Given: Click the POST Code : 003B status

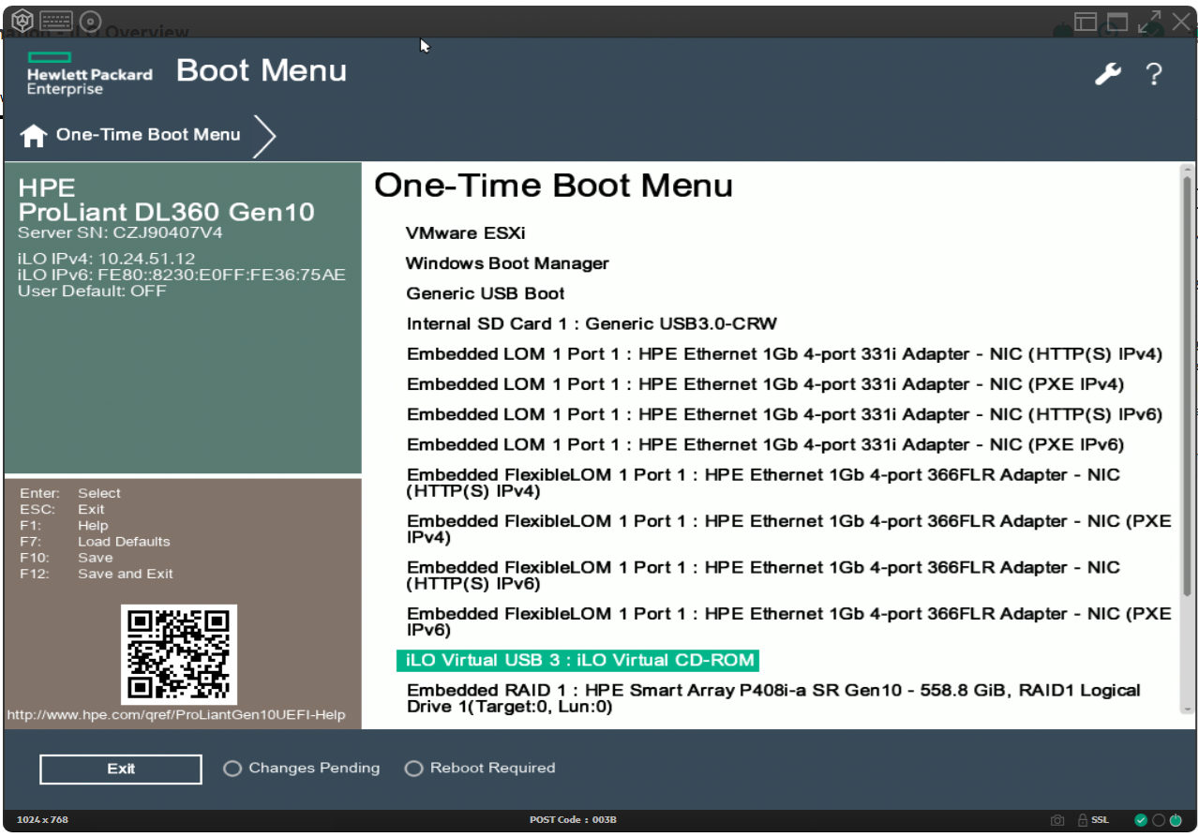Looking at the screenshot, I should coord(573,820).
